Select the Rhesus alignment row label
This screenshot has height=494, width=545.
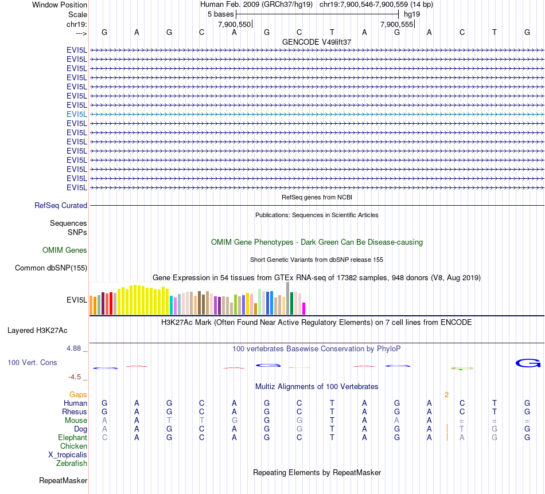[75, 411]
